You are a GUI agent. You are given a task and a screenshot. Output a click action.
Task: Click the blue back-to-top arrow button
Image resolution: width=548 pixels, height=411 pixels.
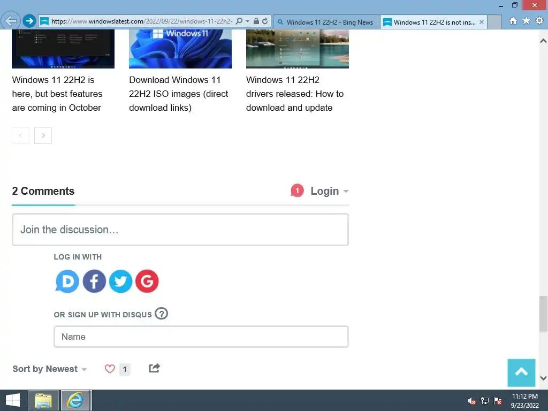[521, 372]
